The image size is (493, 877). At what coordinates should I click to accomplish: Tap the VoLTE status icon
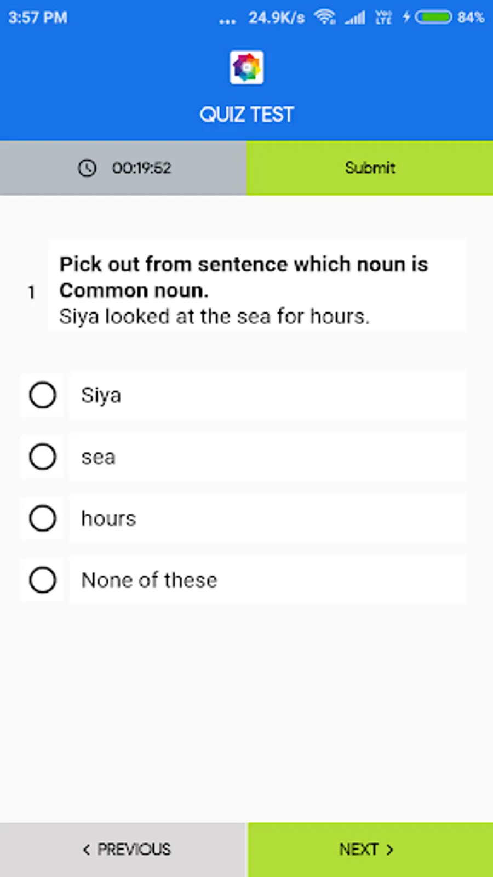coord(383,18)
